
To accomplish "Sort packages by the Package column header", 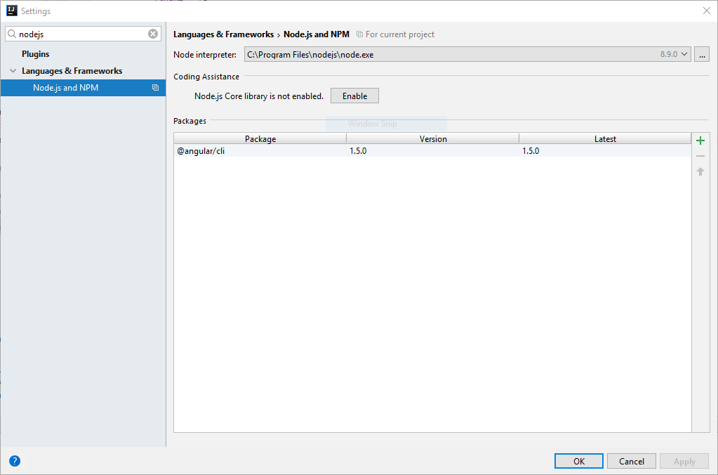I will click(x=260, y=139).
